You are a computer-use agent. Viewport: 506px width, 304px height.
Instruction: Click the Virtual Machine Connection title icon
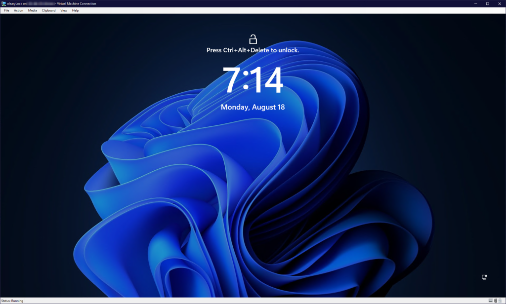pos(3,3)
